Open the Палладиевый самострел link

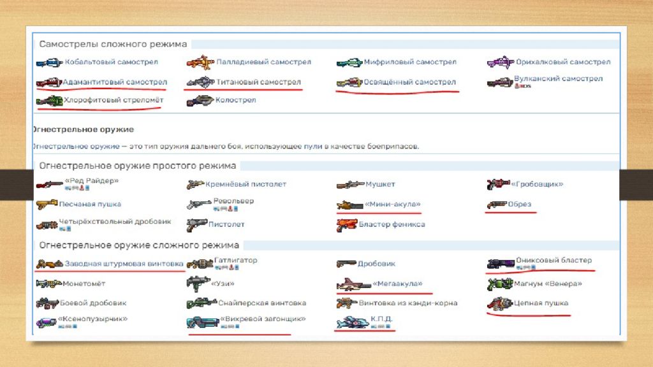[x=263, y=62]
